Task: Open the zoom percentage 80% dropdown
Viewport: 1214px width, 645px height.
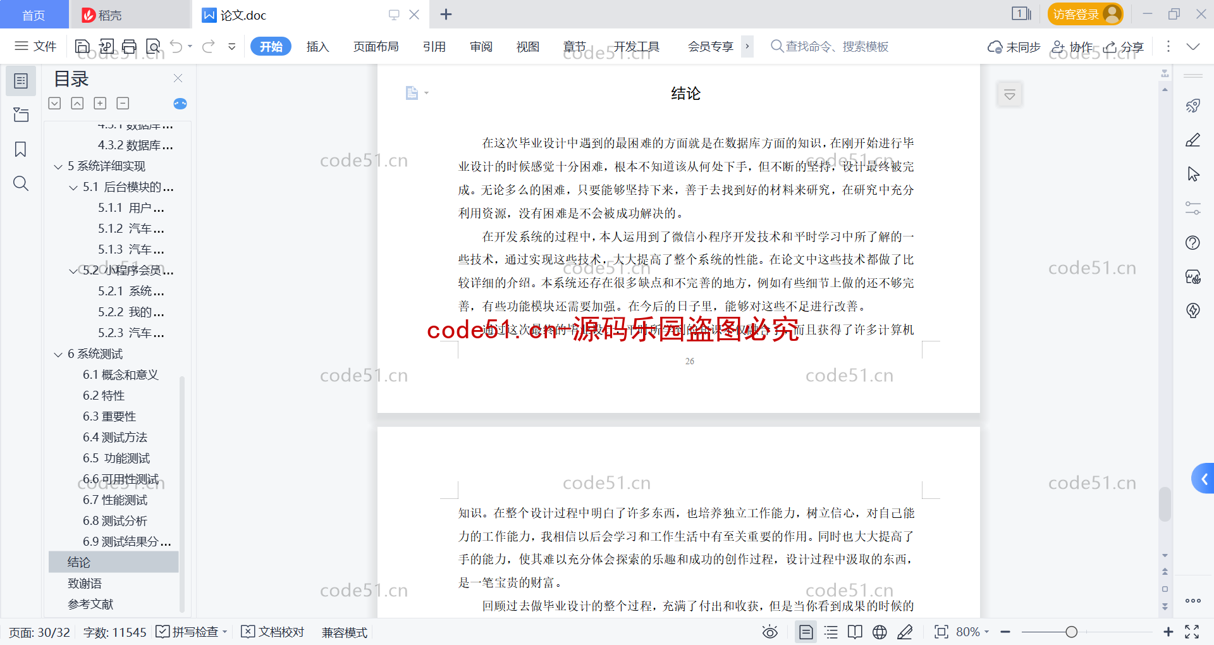Action: tap(972, 632)
